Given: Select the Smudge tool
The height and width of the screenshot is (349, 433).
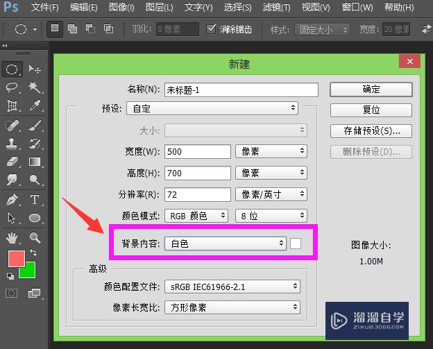Looking at the screenshot, I should pos(12,180).
